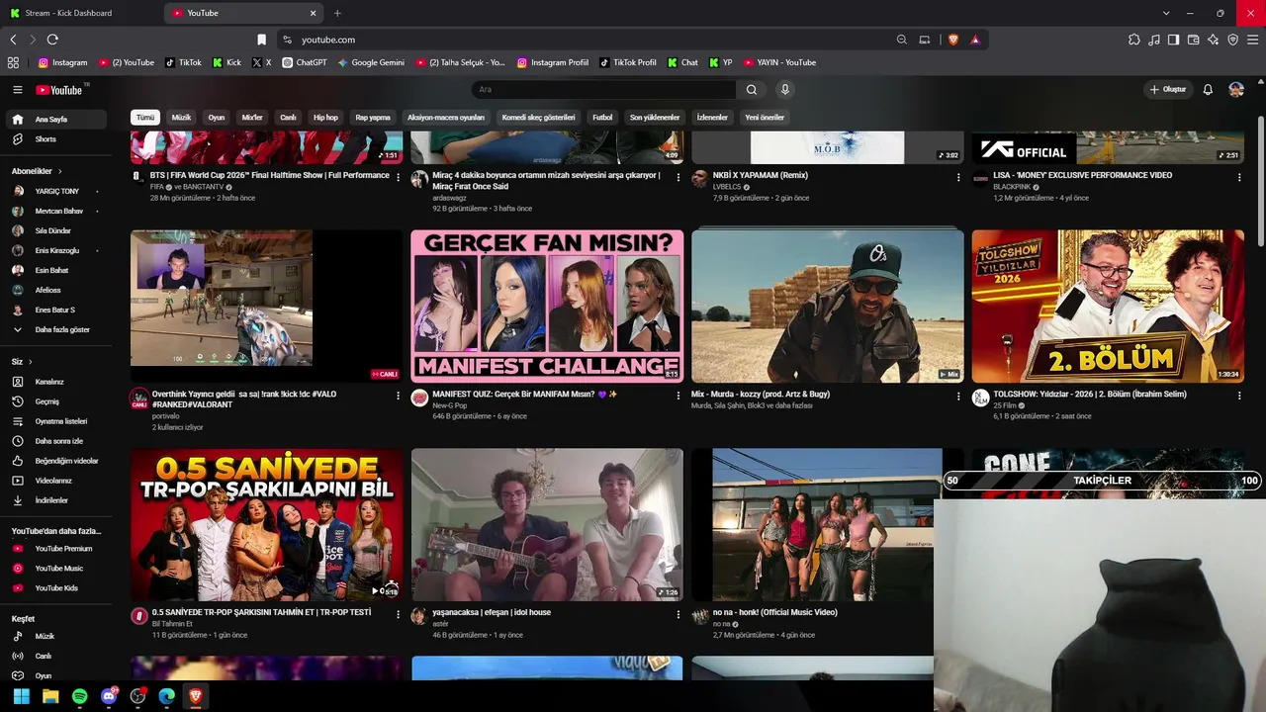
Task: Open Discord from the taskbar
Action: point(109,696)
